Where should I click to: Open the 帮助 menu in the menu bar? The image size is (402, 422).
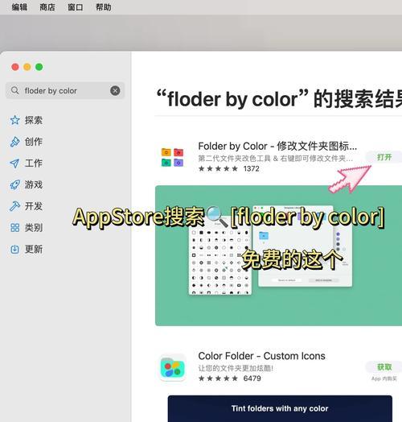point(104,7)
